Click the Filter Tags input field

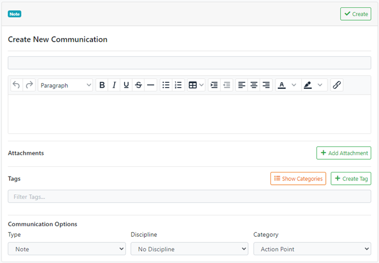189,197
